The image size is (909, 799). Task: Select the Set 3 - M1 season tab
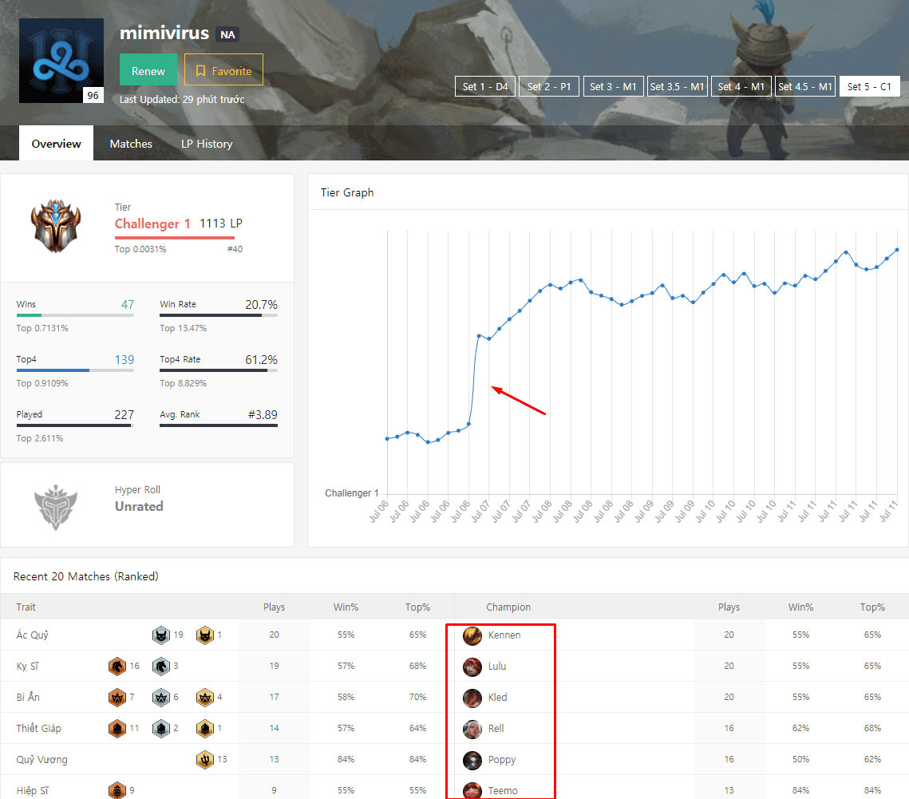[614, 86]
